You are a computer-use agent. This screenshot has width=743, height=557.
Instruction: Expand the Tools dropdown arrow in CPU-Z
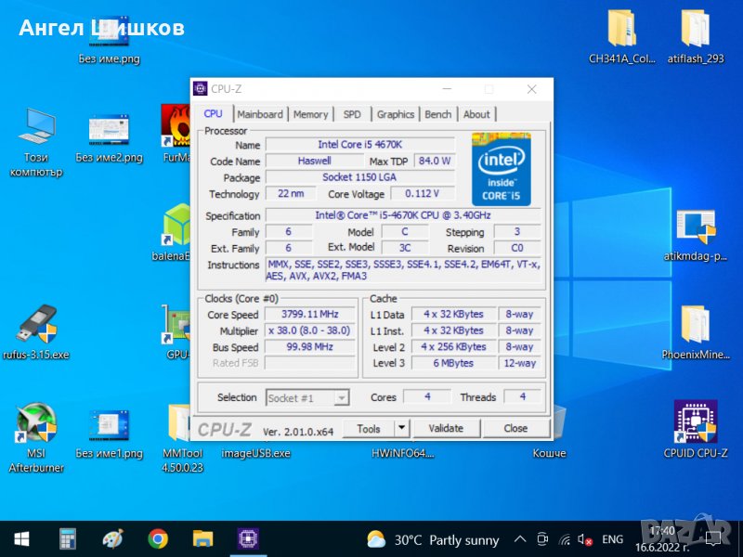(x=401, y=428)
